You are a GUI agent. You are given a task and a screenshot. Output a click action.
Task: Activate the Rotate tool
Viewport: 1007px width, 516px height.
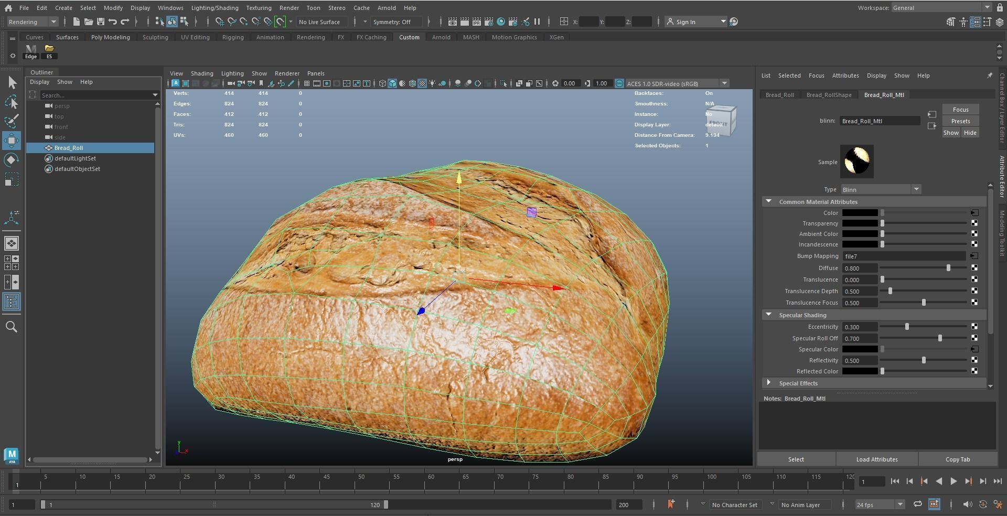tap(12, 160)
